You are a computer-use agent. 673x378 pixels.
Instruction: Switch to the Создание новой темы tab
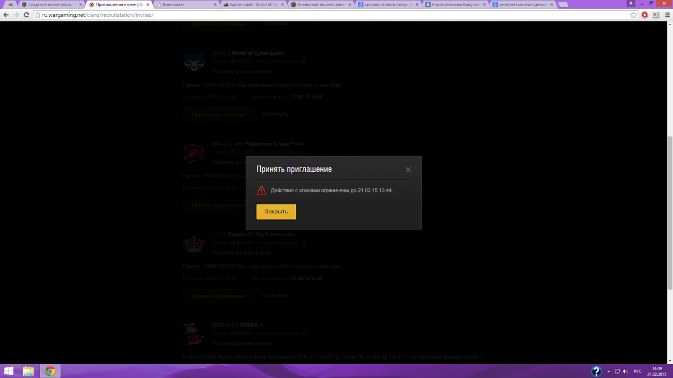50,4
